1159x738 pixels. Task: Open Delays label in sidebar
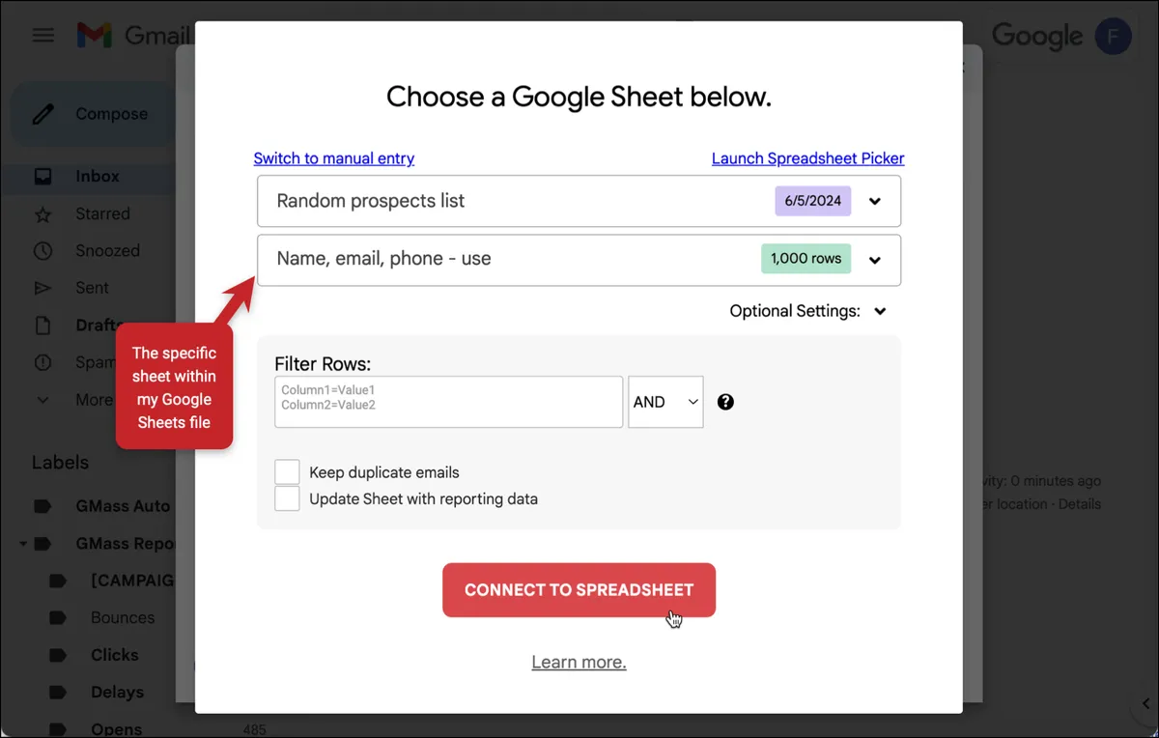click(117, 693)
